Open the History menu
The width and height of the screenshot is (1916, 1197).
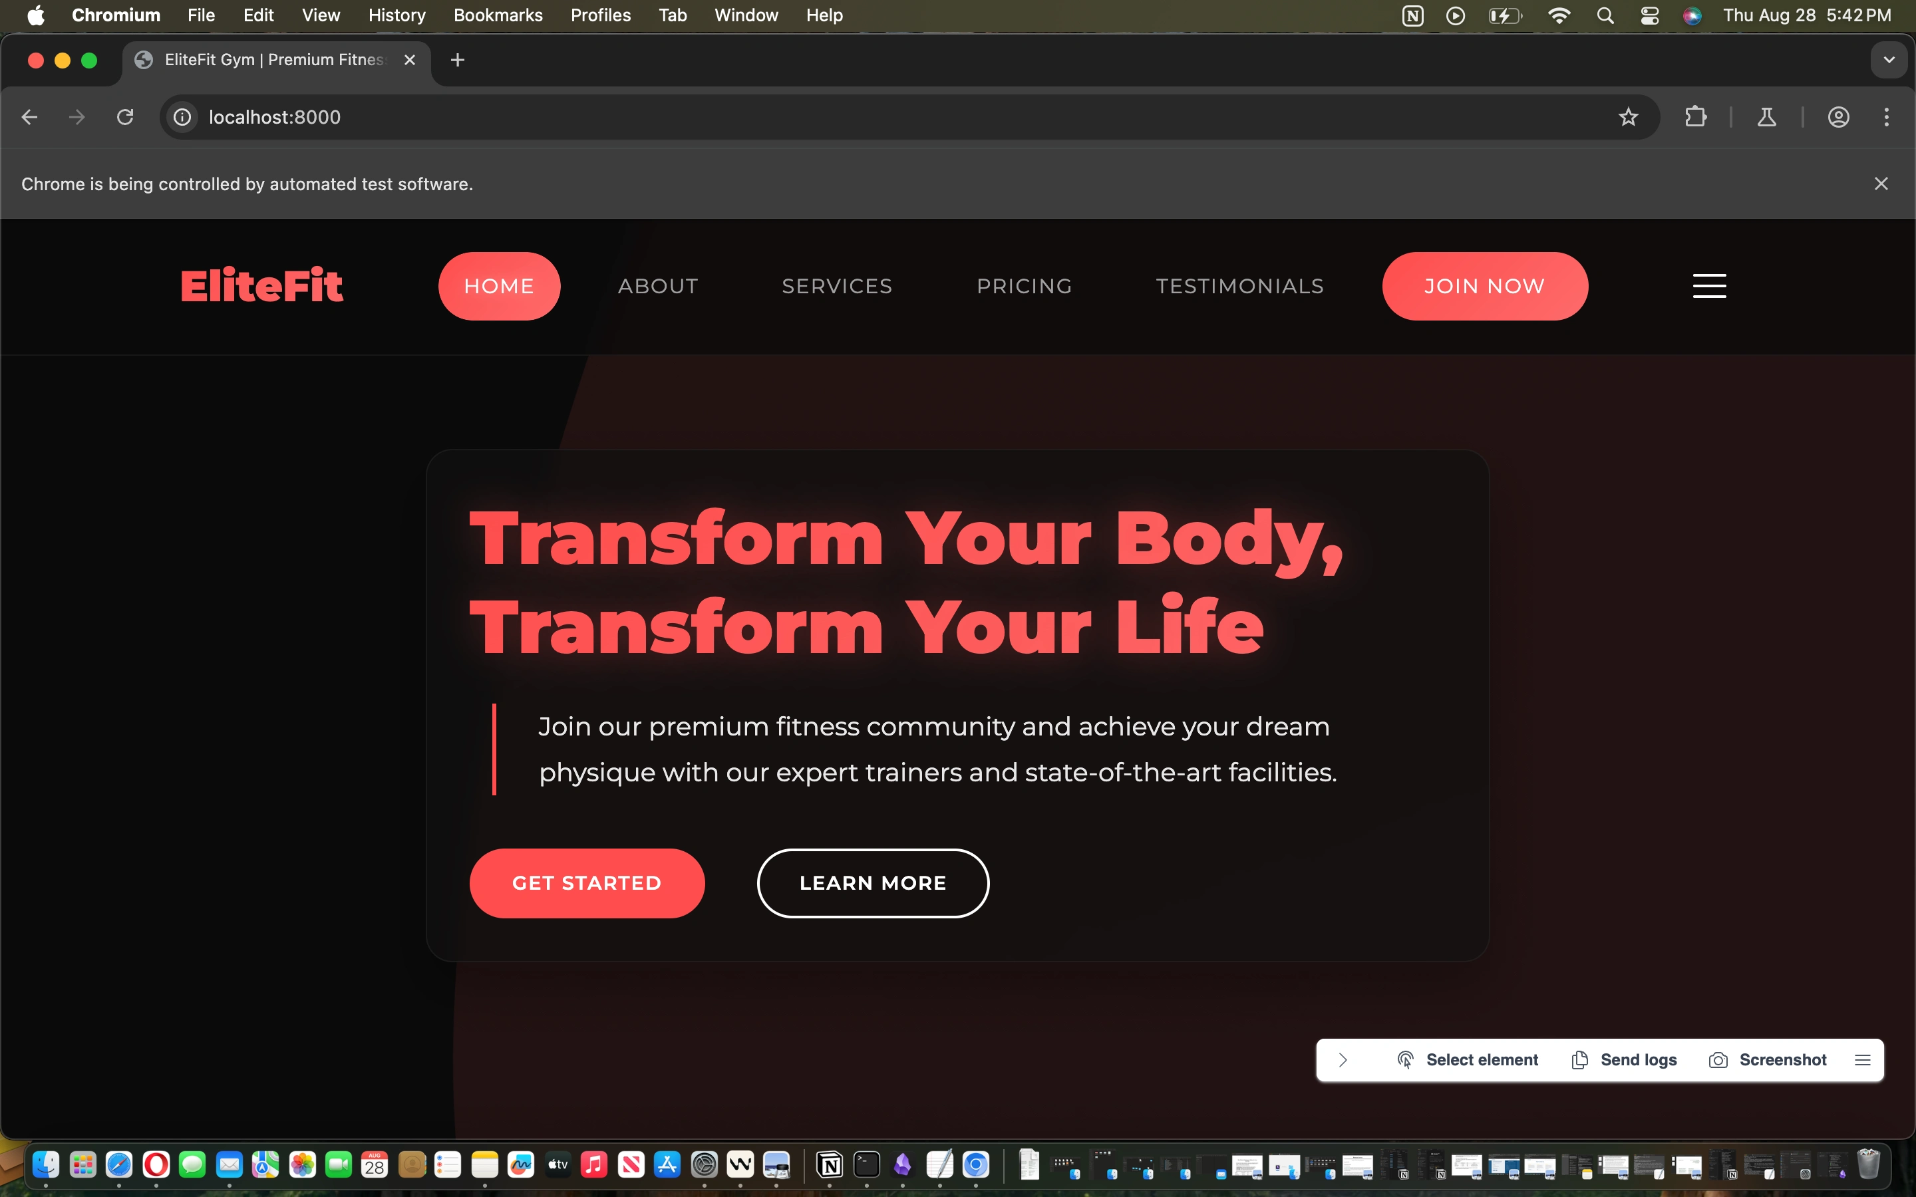tap(397, 15)
